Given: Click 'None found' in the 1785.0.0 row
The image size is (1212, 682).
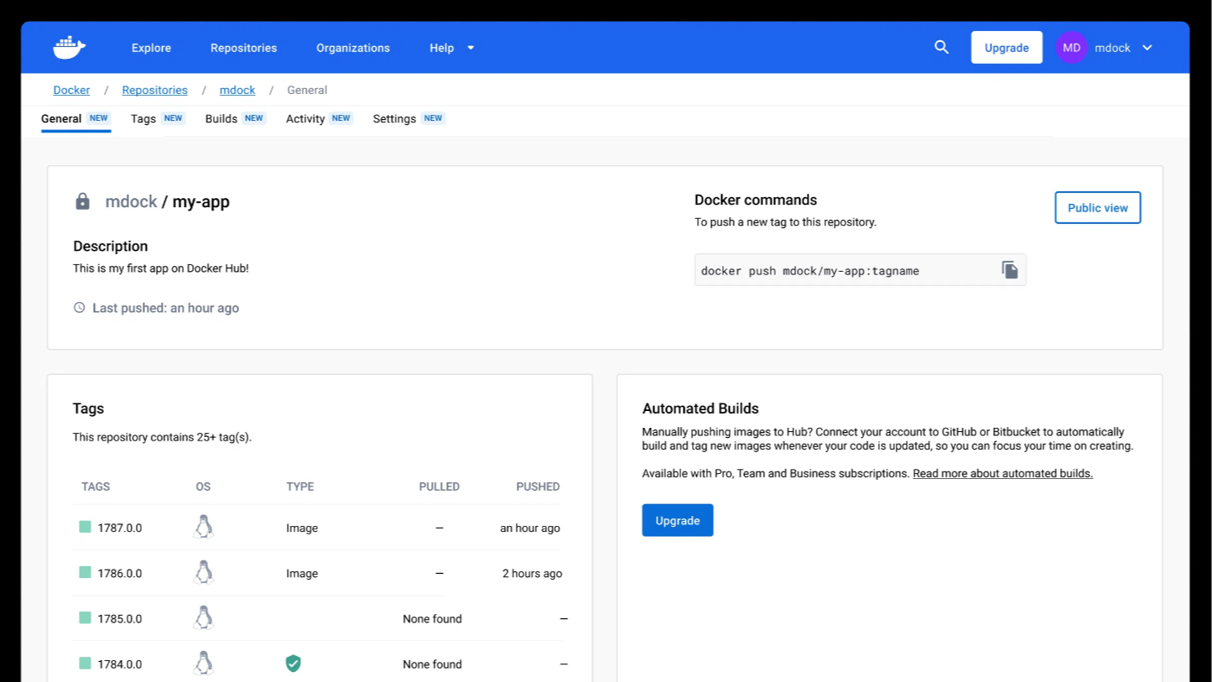Looking at the screenshot, I should tap(432, 618).
